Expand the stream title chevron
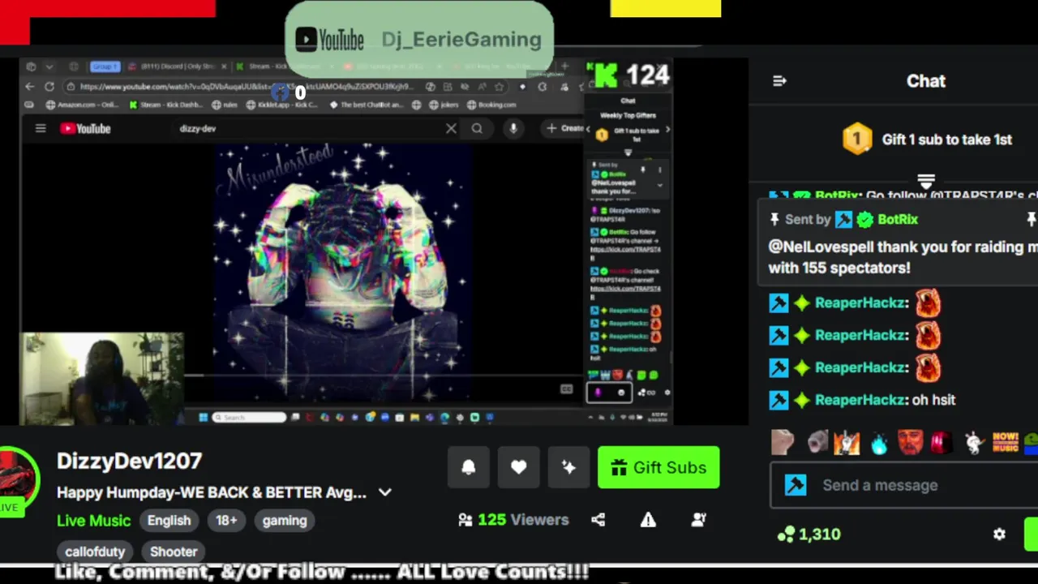1038x584 pixels. (385, 492)
